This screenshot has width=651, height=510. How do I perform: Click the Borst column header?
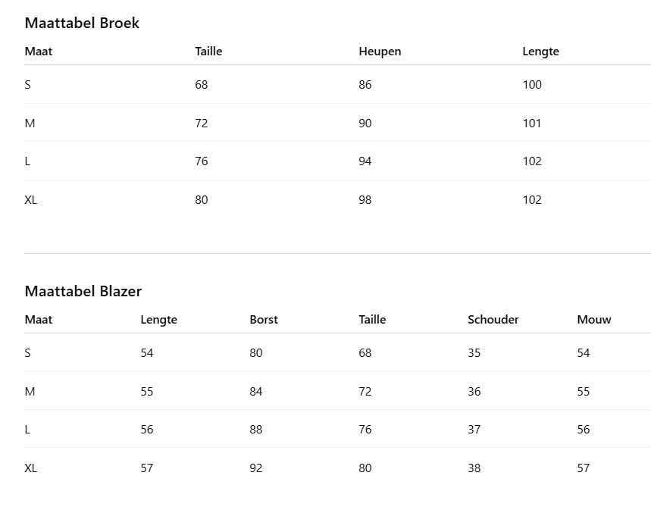point(264,320)
